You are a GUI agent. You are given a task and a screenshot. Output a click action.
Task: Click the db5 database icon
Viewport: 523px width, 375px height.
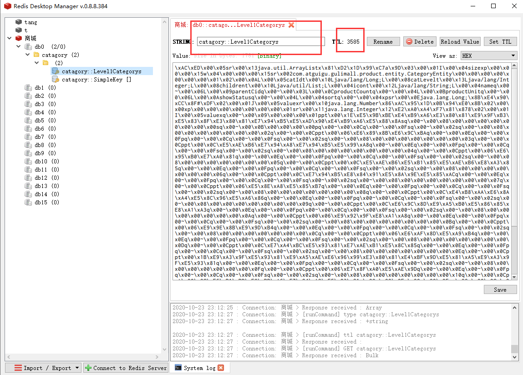(28, 121)
